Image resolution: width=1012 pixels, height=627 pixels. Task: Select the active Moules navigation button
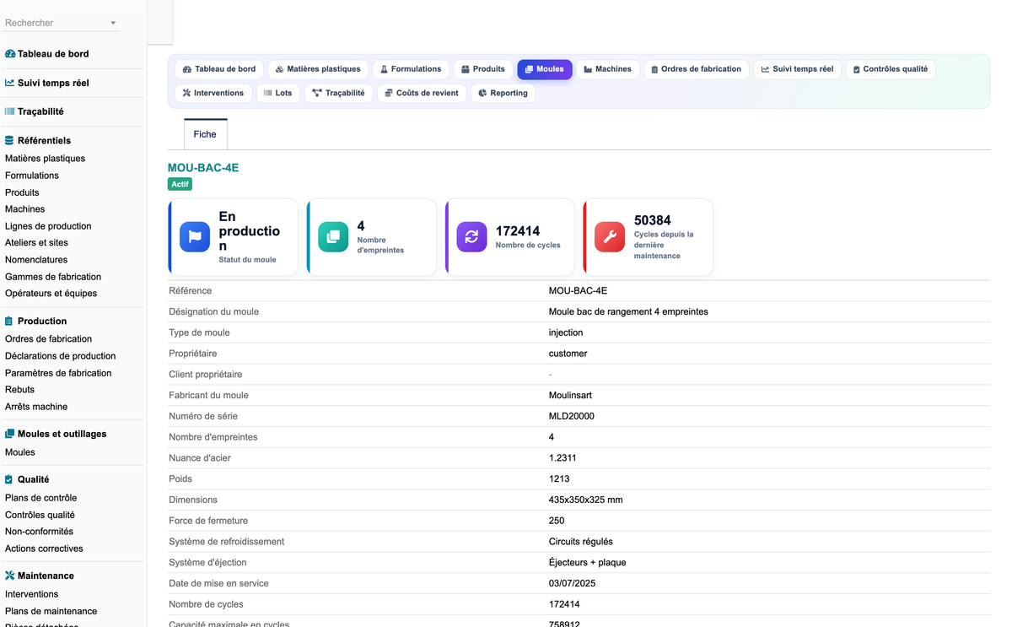(545, 69)
